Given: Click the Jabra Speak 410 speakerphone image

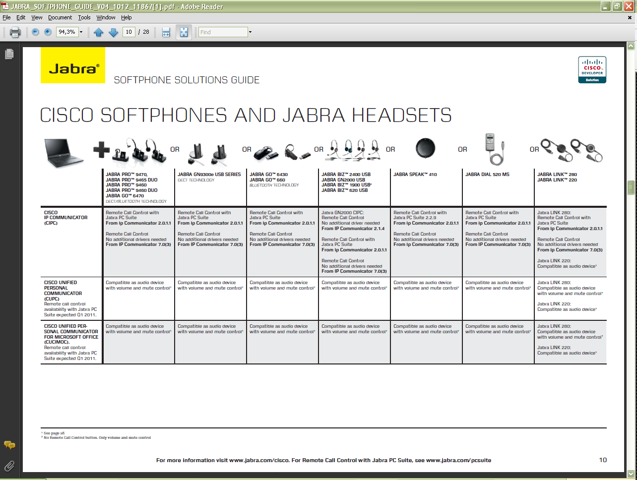Looking at the screenshot, I should click(425, 148).
